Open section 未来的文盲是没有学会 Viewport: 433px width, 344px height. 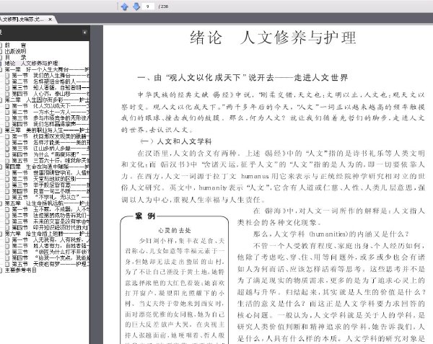(x=51, y=221)
